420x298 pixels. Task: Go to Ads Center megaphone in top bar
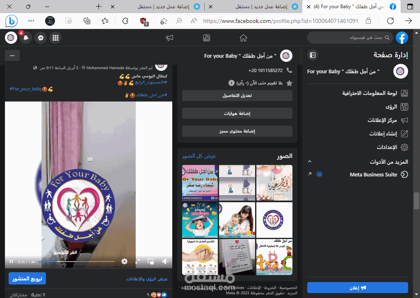(169, 38)
